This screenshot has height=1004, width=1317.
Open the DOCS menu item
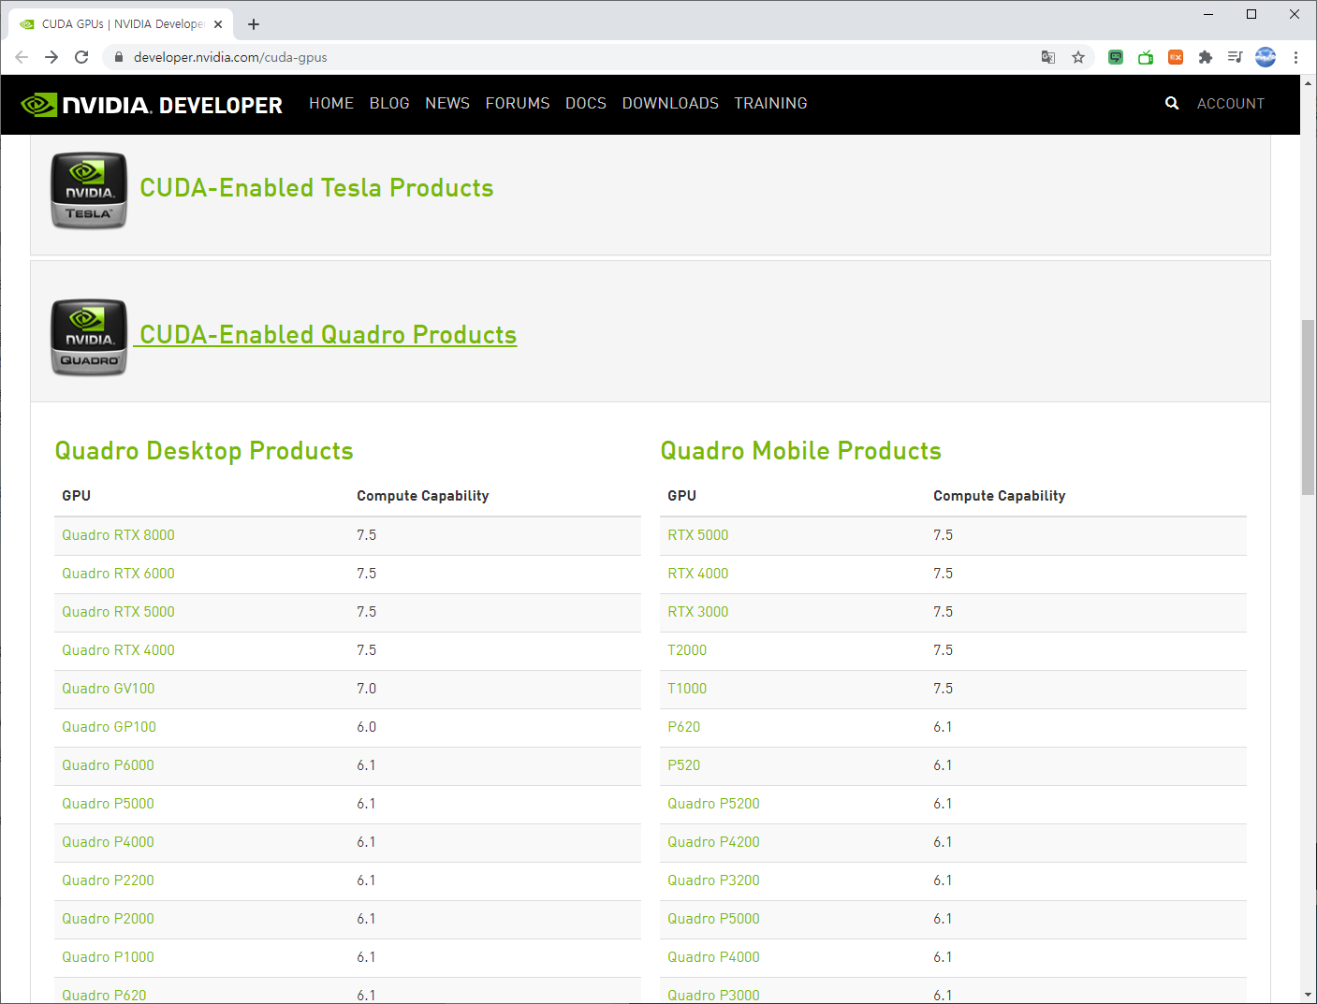tap(586, 103)
